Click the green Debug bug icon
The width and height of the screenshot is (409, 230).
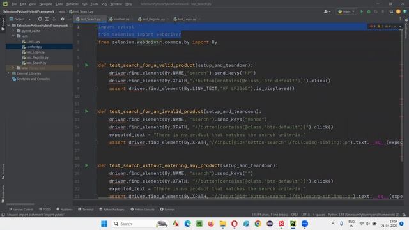click(369, 11)
